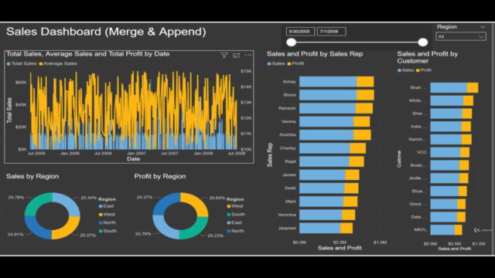
Task: Click the India customer sales bar
Action: [x=446, y=127]
